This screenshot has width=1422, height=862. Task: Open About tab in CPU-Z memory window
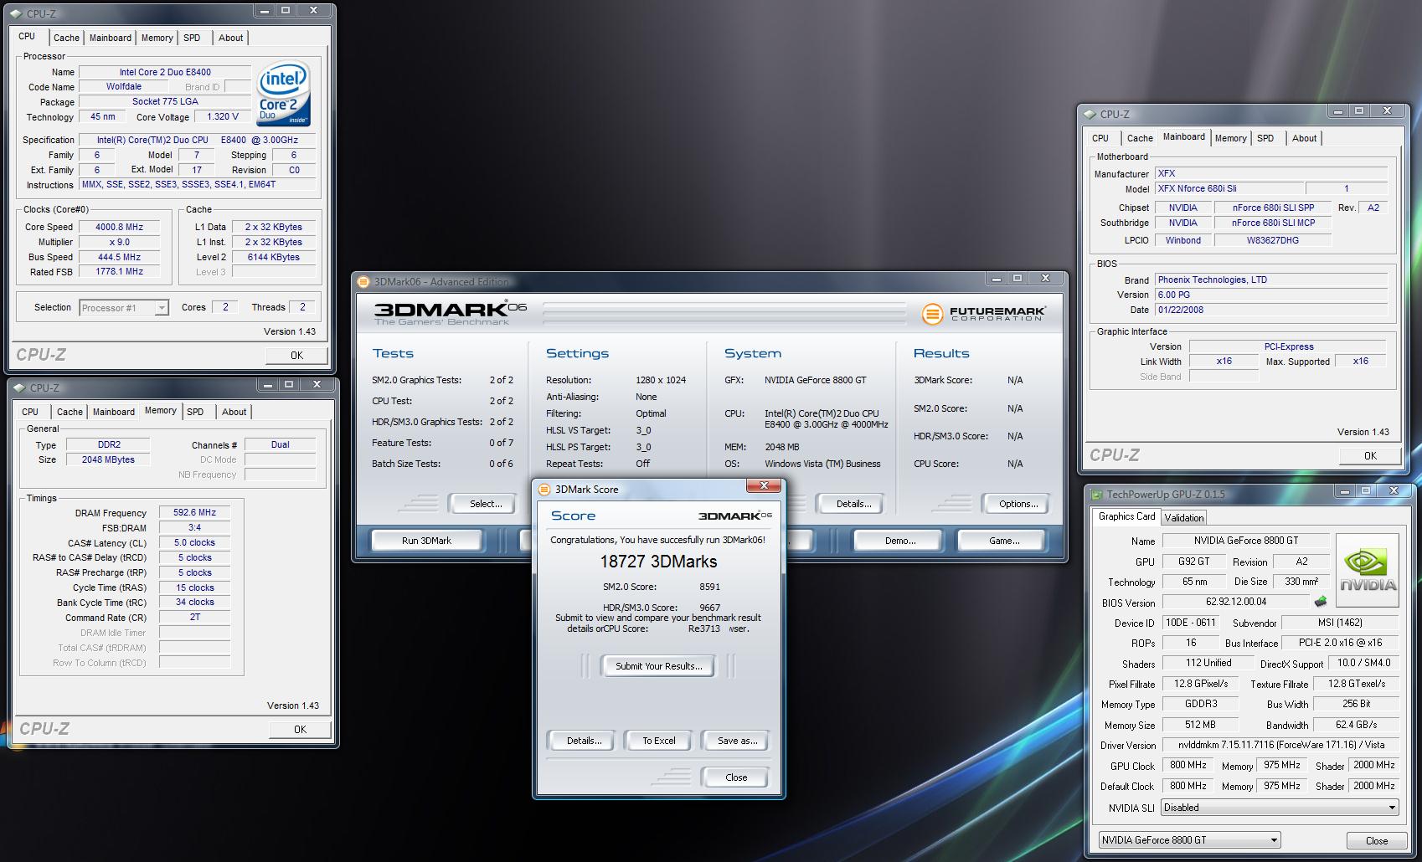point(234,412)
